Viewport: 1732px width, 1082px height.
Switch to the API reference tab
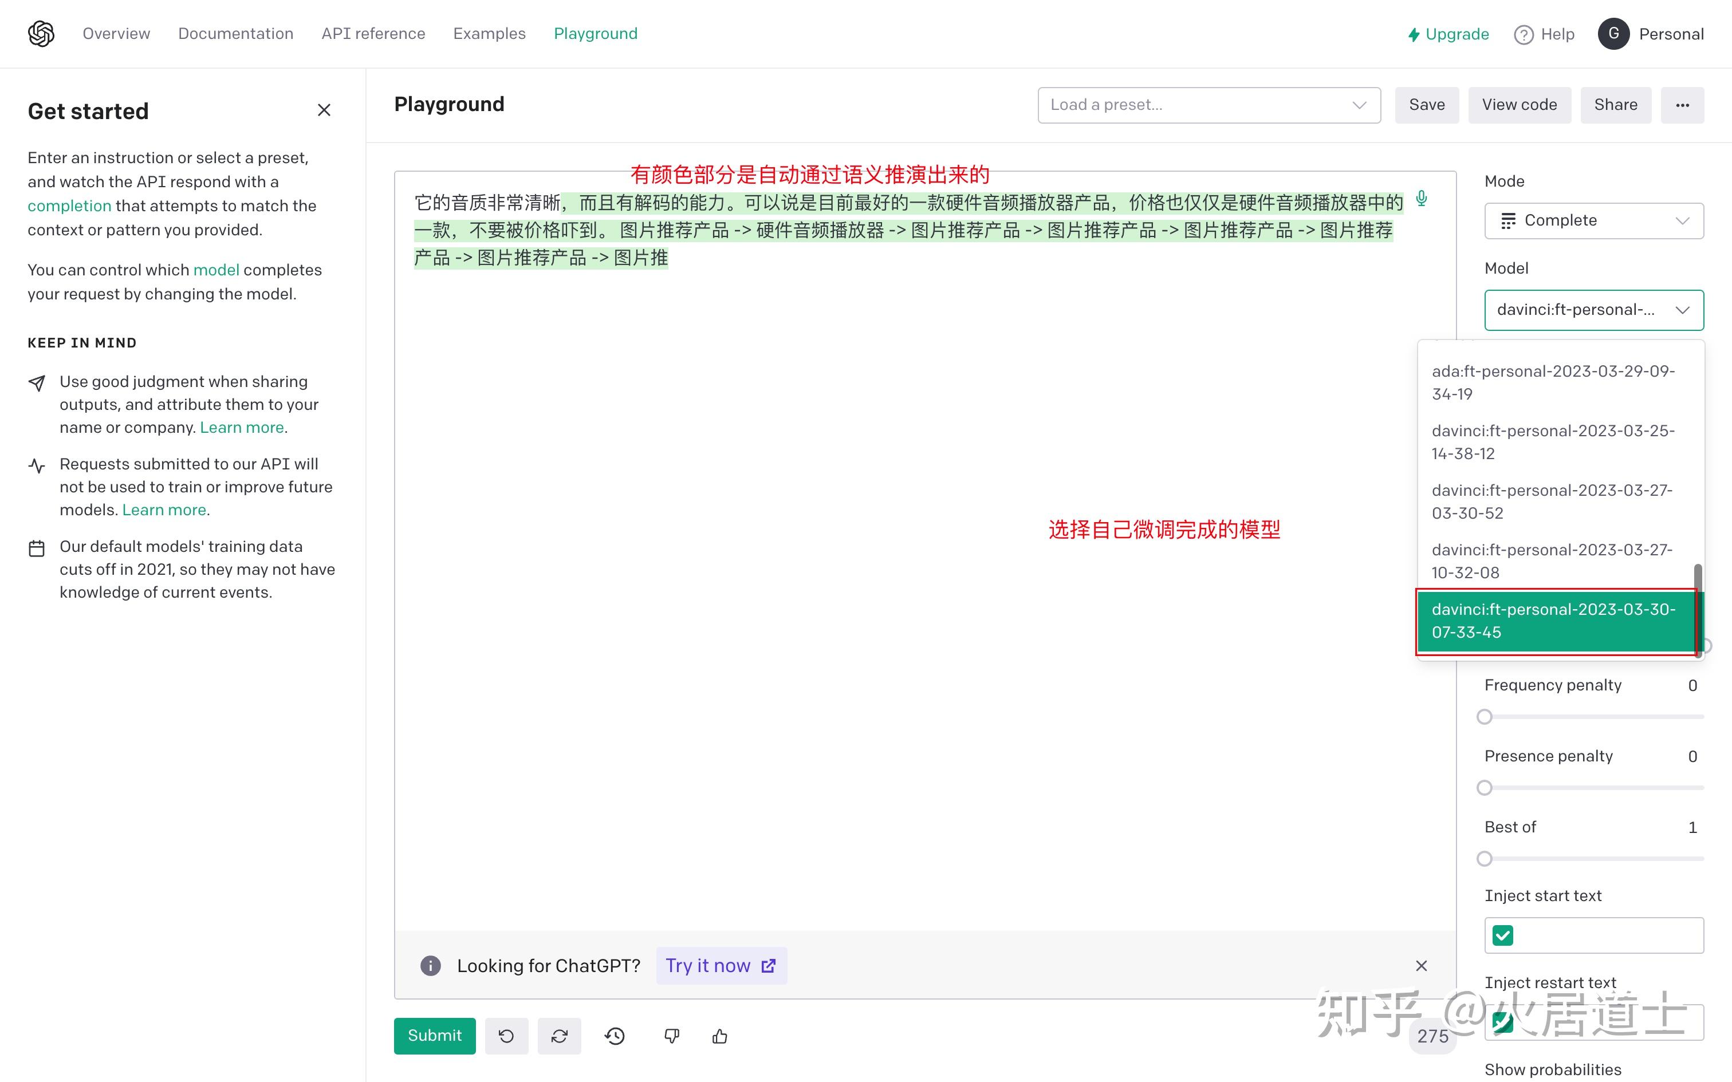(373, 34)
